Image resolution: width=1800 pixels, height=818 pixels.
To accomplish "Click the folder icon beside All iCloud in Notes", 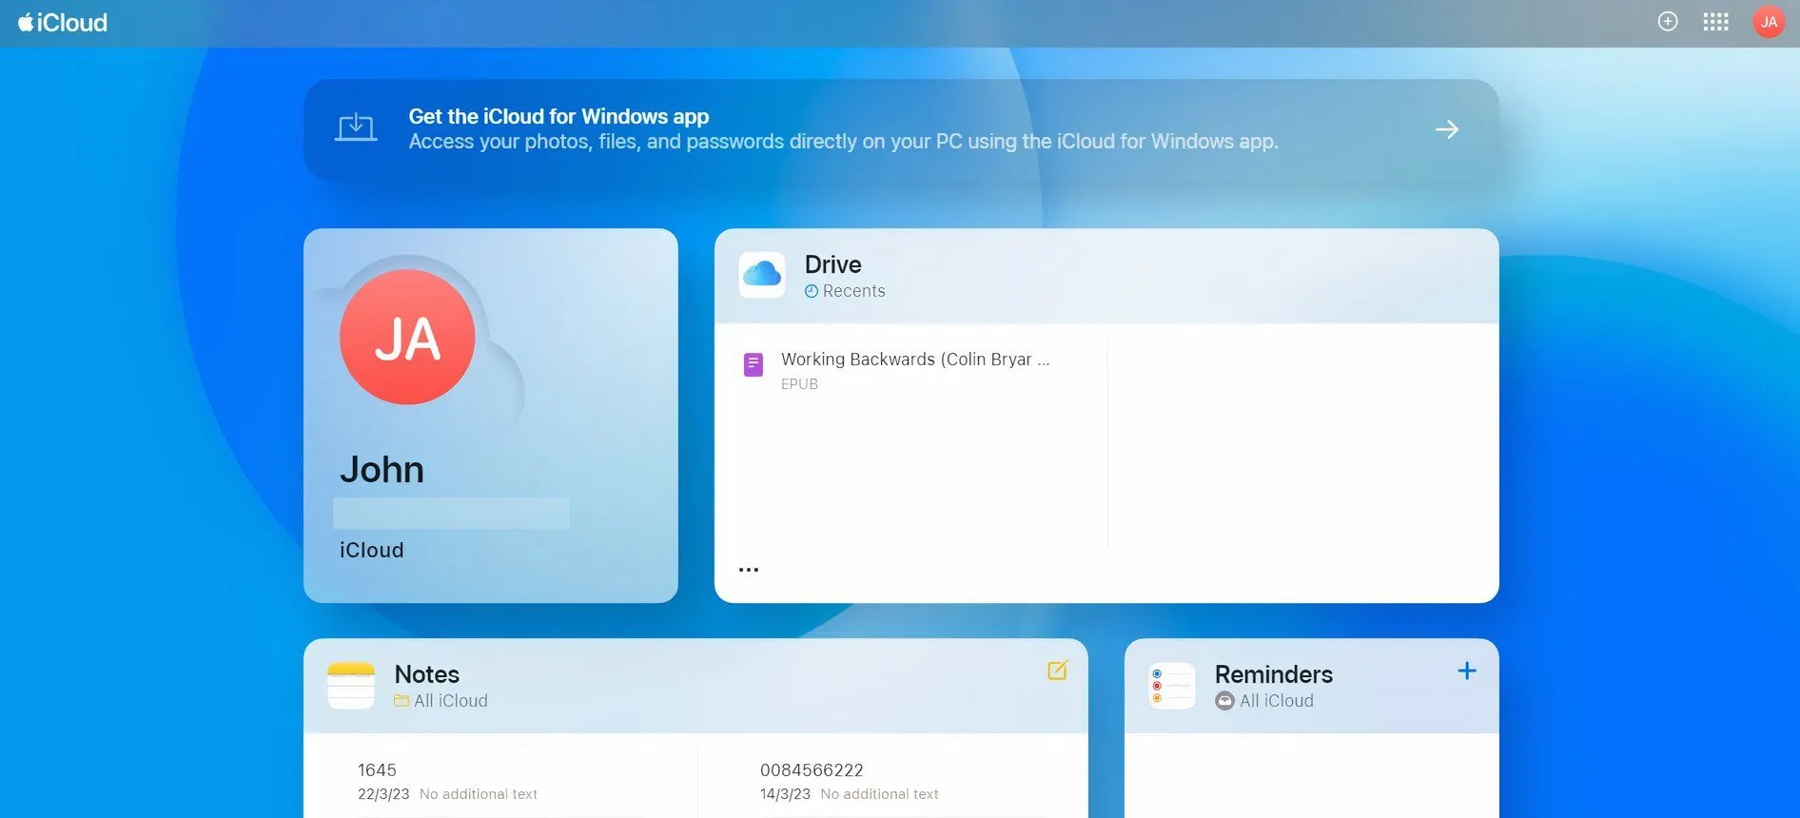I will pyautogui.click(x=401, y=701).
